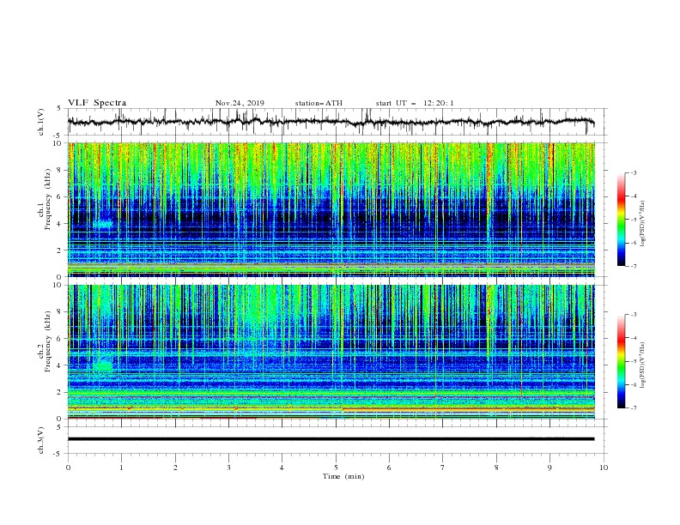Click the ch.2 "Frequency (kHz)" axis label
This screenshot has height=525, width=680.
tap(48, 341)
